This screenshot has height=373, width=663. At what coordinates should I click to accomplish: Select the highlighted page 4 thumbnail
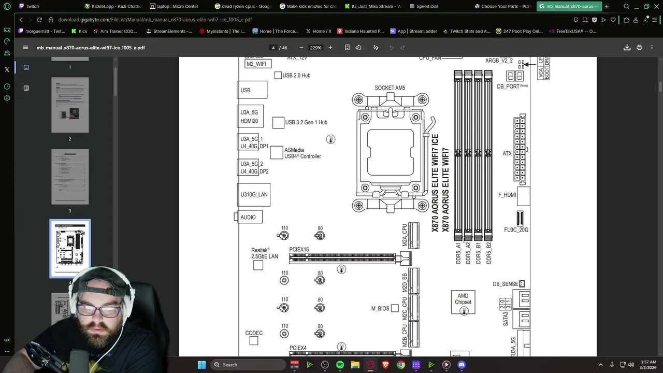click(x=70, y=249)
